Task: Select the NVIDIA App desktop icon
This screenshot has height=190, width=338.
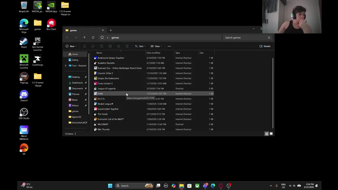Action: coord(51,7)
